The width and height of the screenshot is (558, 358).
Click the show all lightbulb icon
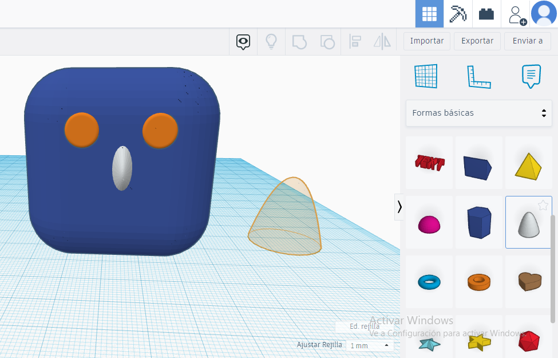(x=271, y=42)
